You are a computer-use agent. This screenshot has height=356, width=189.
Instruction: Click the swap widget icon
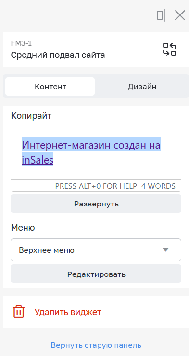tap(170, 49)
